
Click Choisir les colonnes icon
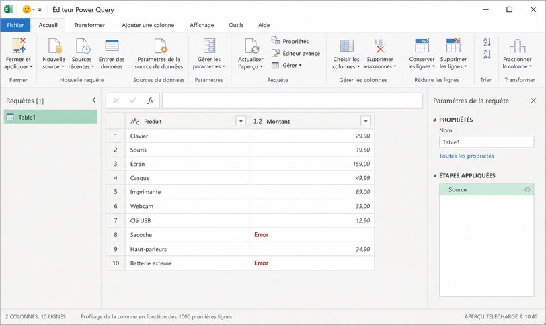click(346, 46)
